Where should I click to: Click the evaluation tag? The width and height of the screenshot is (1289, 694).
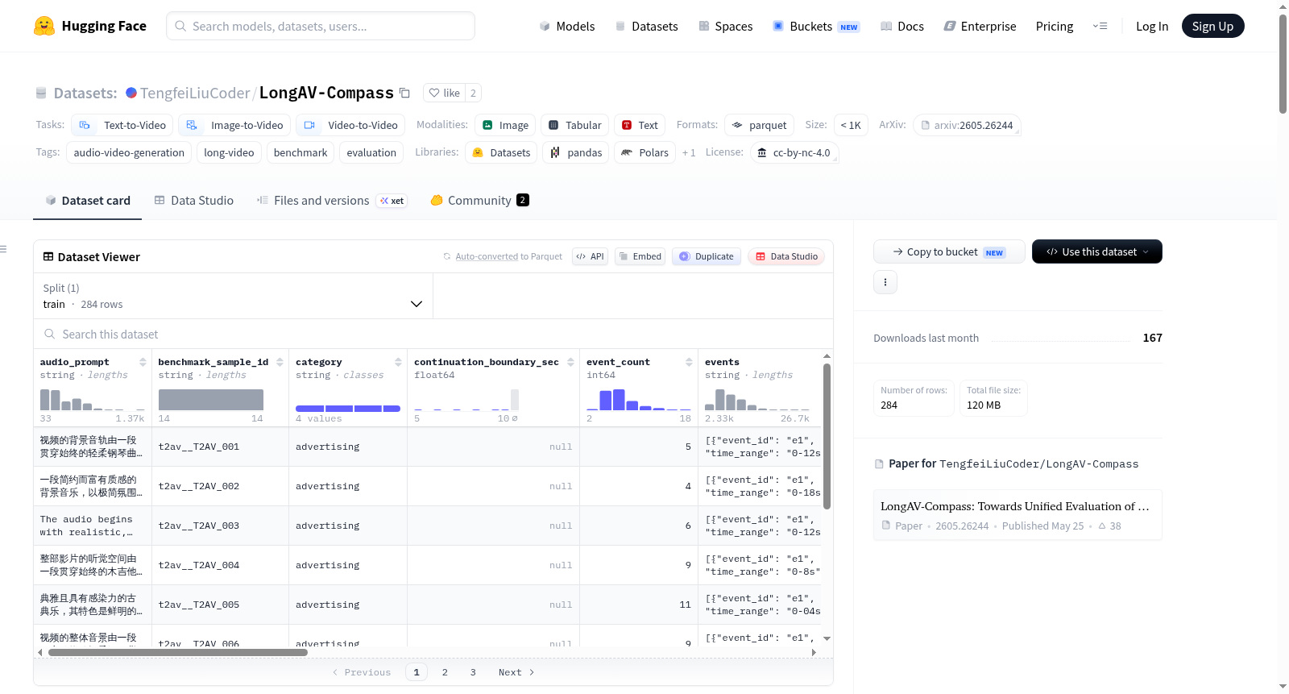click(371, 152)
